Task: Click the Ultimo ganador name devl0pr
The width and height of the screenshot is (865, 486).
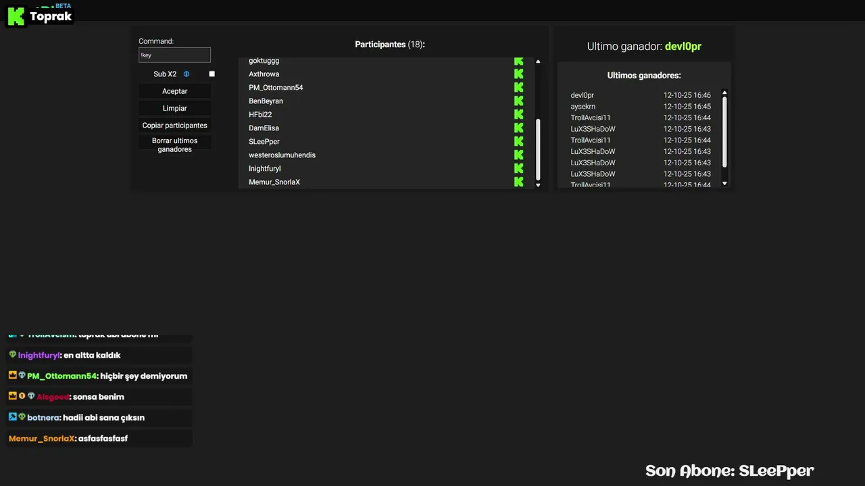Action: pyautogui.click(x=683, y=47)
